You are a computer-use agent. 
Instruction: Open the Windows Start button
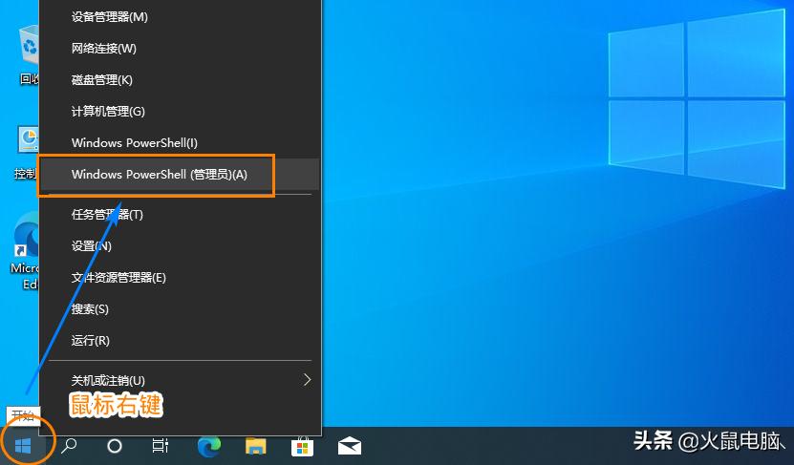23,446
